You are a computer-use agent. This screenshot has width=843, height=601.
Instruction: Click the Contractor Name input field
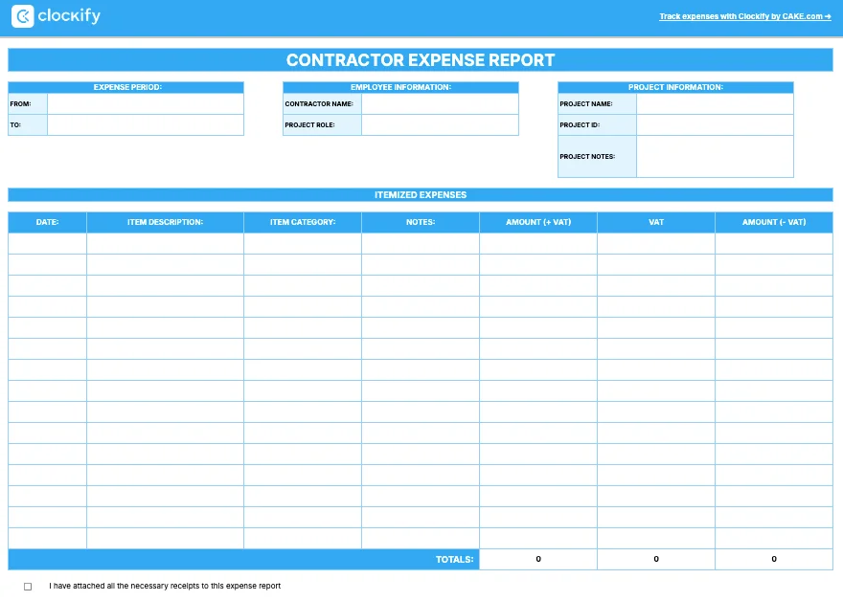click(440, 103)
